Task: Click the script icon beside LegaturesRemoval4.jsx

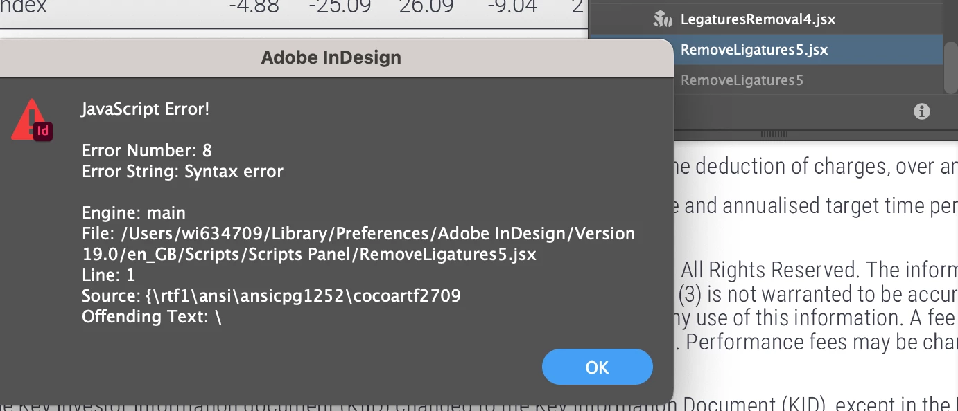Action: pos(663,19)
